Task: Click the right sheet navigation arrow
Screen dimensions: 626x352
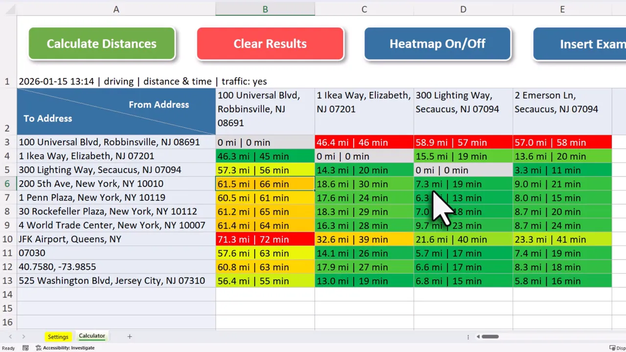Action: pos(23,336)
